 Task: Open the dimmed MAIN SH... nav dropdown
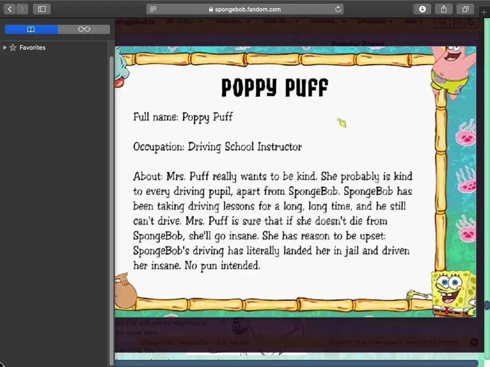[x=233, y=21]
